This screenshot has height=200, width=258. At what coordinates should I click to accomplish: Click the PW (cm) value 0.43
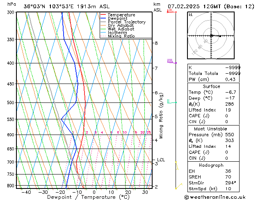[x=230, y=79]
